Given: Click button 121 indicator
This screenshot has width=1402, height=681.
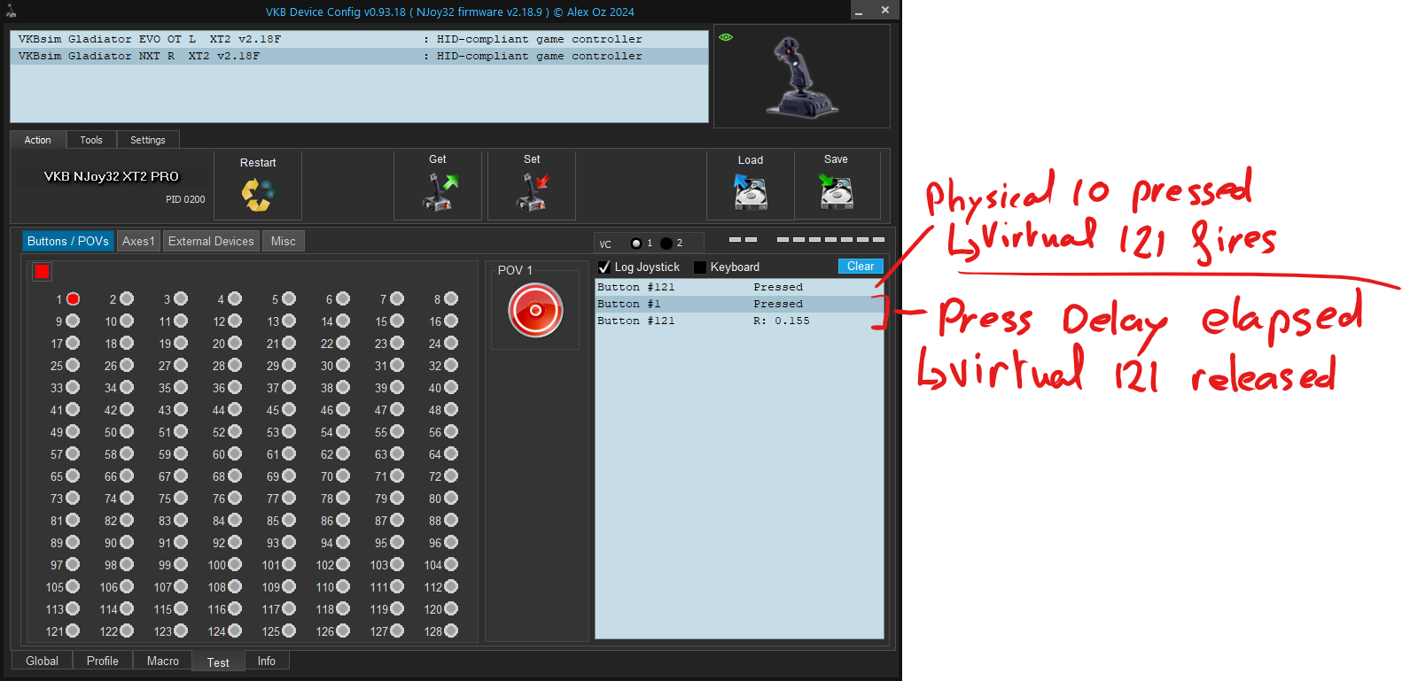Looking at the screenshot, I should [73, 631].
